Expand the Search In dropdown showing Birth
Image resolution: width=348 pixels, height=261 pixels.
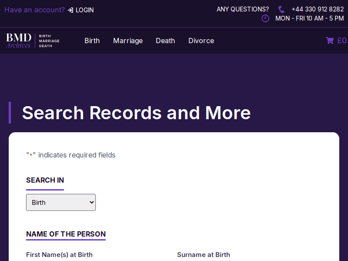coord(61,203)
